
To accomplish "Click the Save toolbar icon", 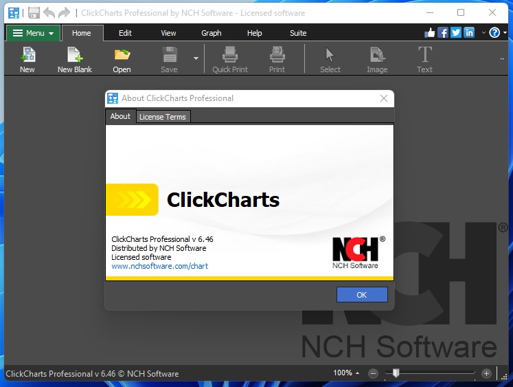I will (x=169, y=60).
